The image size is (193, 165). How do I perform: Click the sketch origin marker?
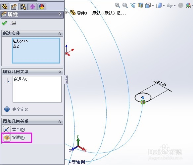(67, 53)
